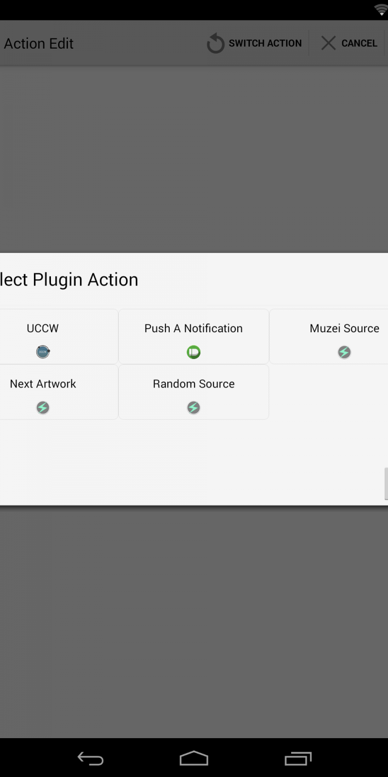Screen dimensions: 388x777
Task: Click the Switch Action circular arrow icon
Action: pos(215,44)
